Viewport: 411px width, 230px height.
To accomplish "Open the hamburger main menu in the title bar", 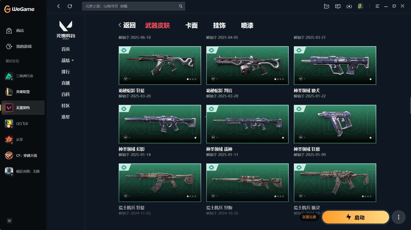I will tap(377, 6).
